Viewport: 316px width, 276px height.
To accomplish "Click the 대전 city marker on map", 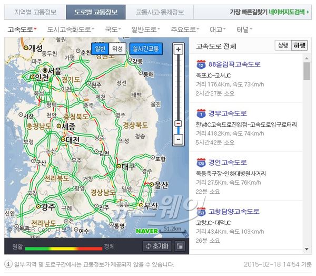I will point(63,139).
